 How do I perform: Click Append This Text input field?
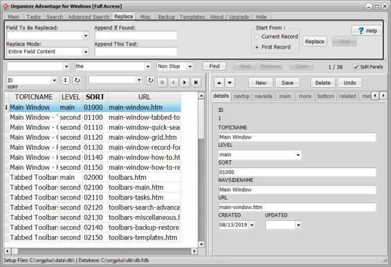pyautogui.click(x=136, y=52)
